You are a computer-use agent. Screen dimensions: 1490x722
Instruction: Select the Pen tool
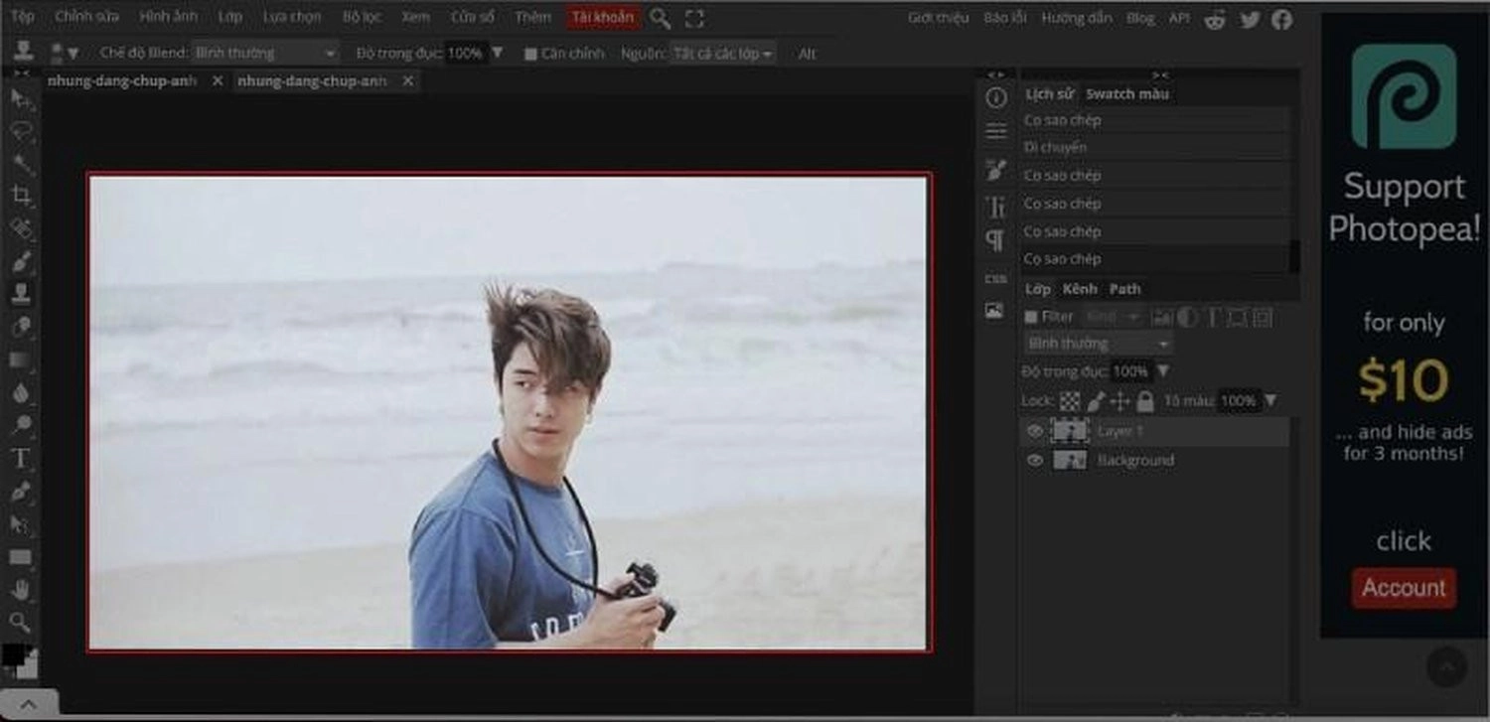[x=21, y=491]
